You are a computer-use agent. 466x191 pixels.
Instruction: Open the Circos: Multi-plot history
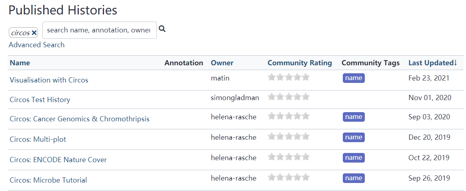tap(38, 139)
